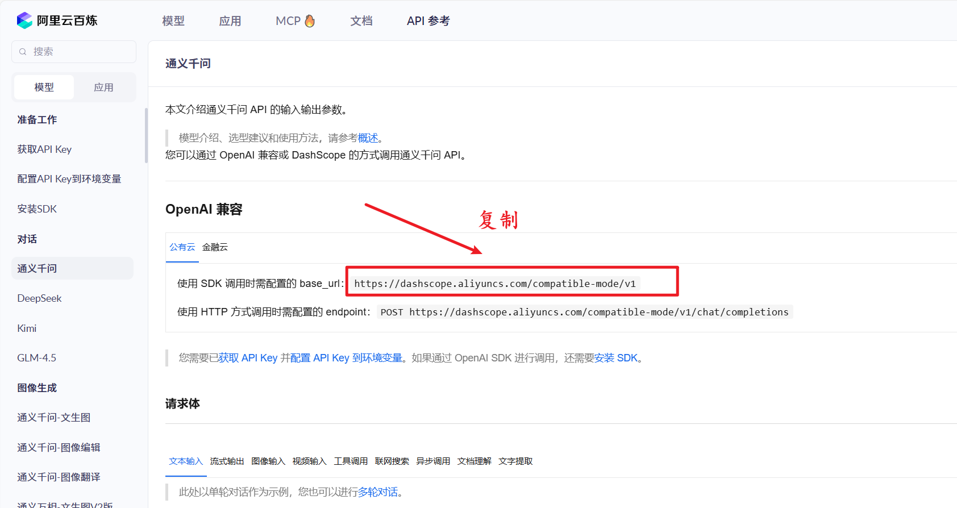Open the 应用 top navigation menu
The image size is (957, 508).
(230, 21)
